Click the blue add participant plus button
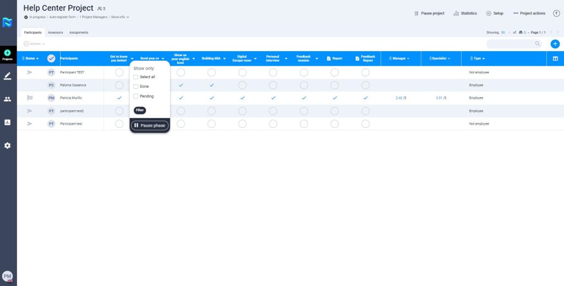 555,44
